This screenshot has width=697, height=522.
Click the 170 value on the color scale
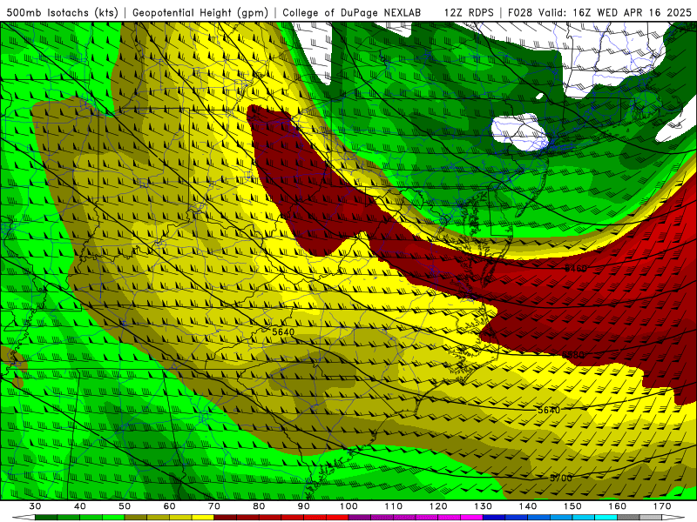pos(662,506)
